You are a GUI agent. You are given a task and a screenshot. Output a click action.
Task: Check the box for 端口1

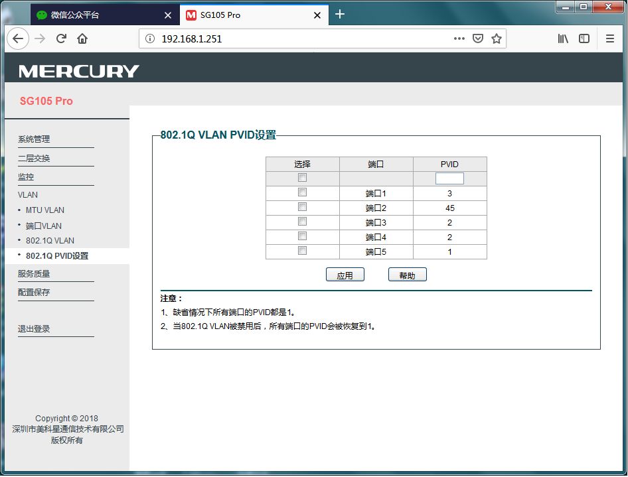(303, 192)
